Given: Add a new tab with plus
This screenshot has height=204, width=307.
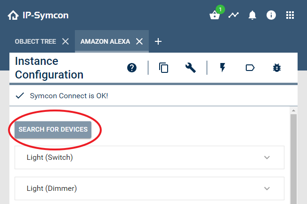Looking at the screenshot, I should tap(158, 41).
